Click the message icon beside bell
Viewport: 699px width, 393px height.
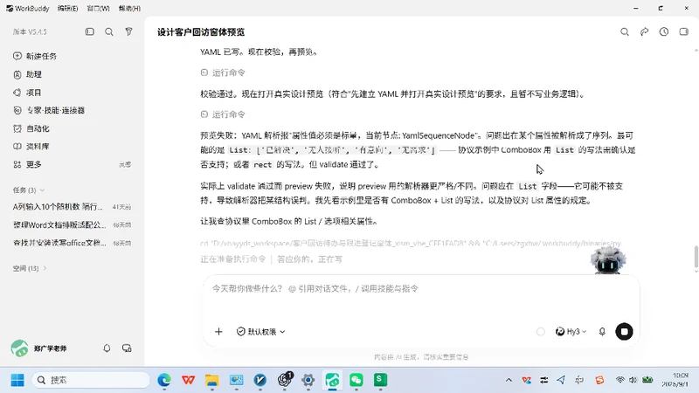pos(127,348)
